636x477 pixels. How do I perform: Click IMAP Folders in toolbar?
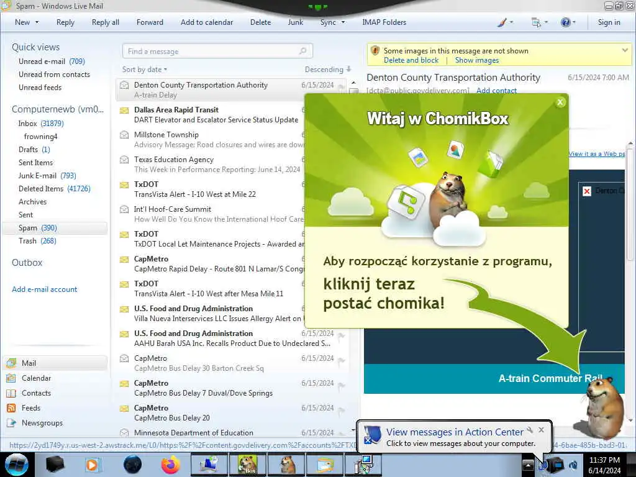(384, 22)
